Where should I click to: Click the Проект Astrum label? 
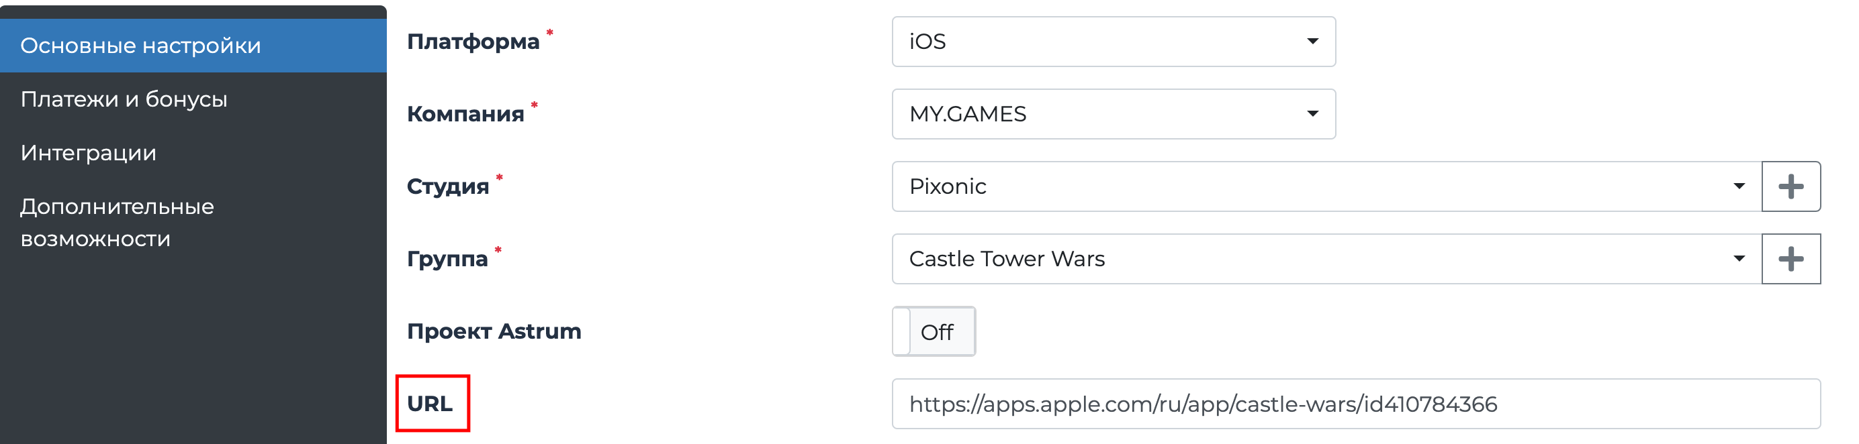[494, 331]
